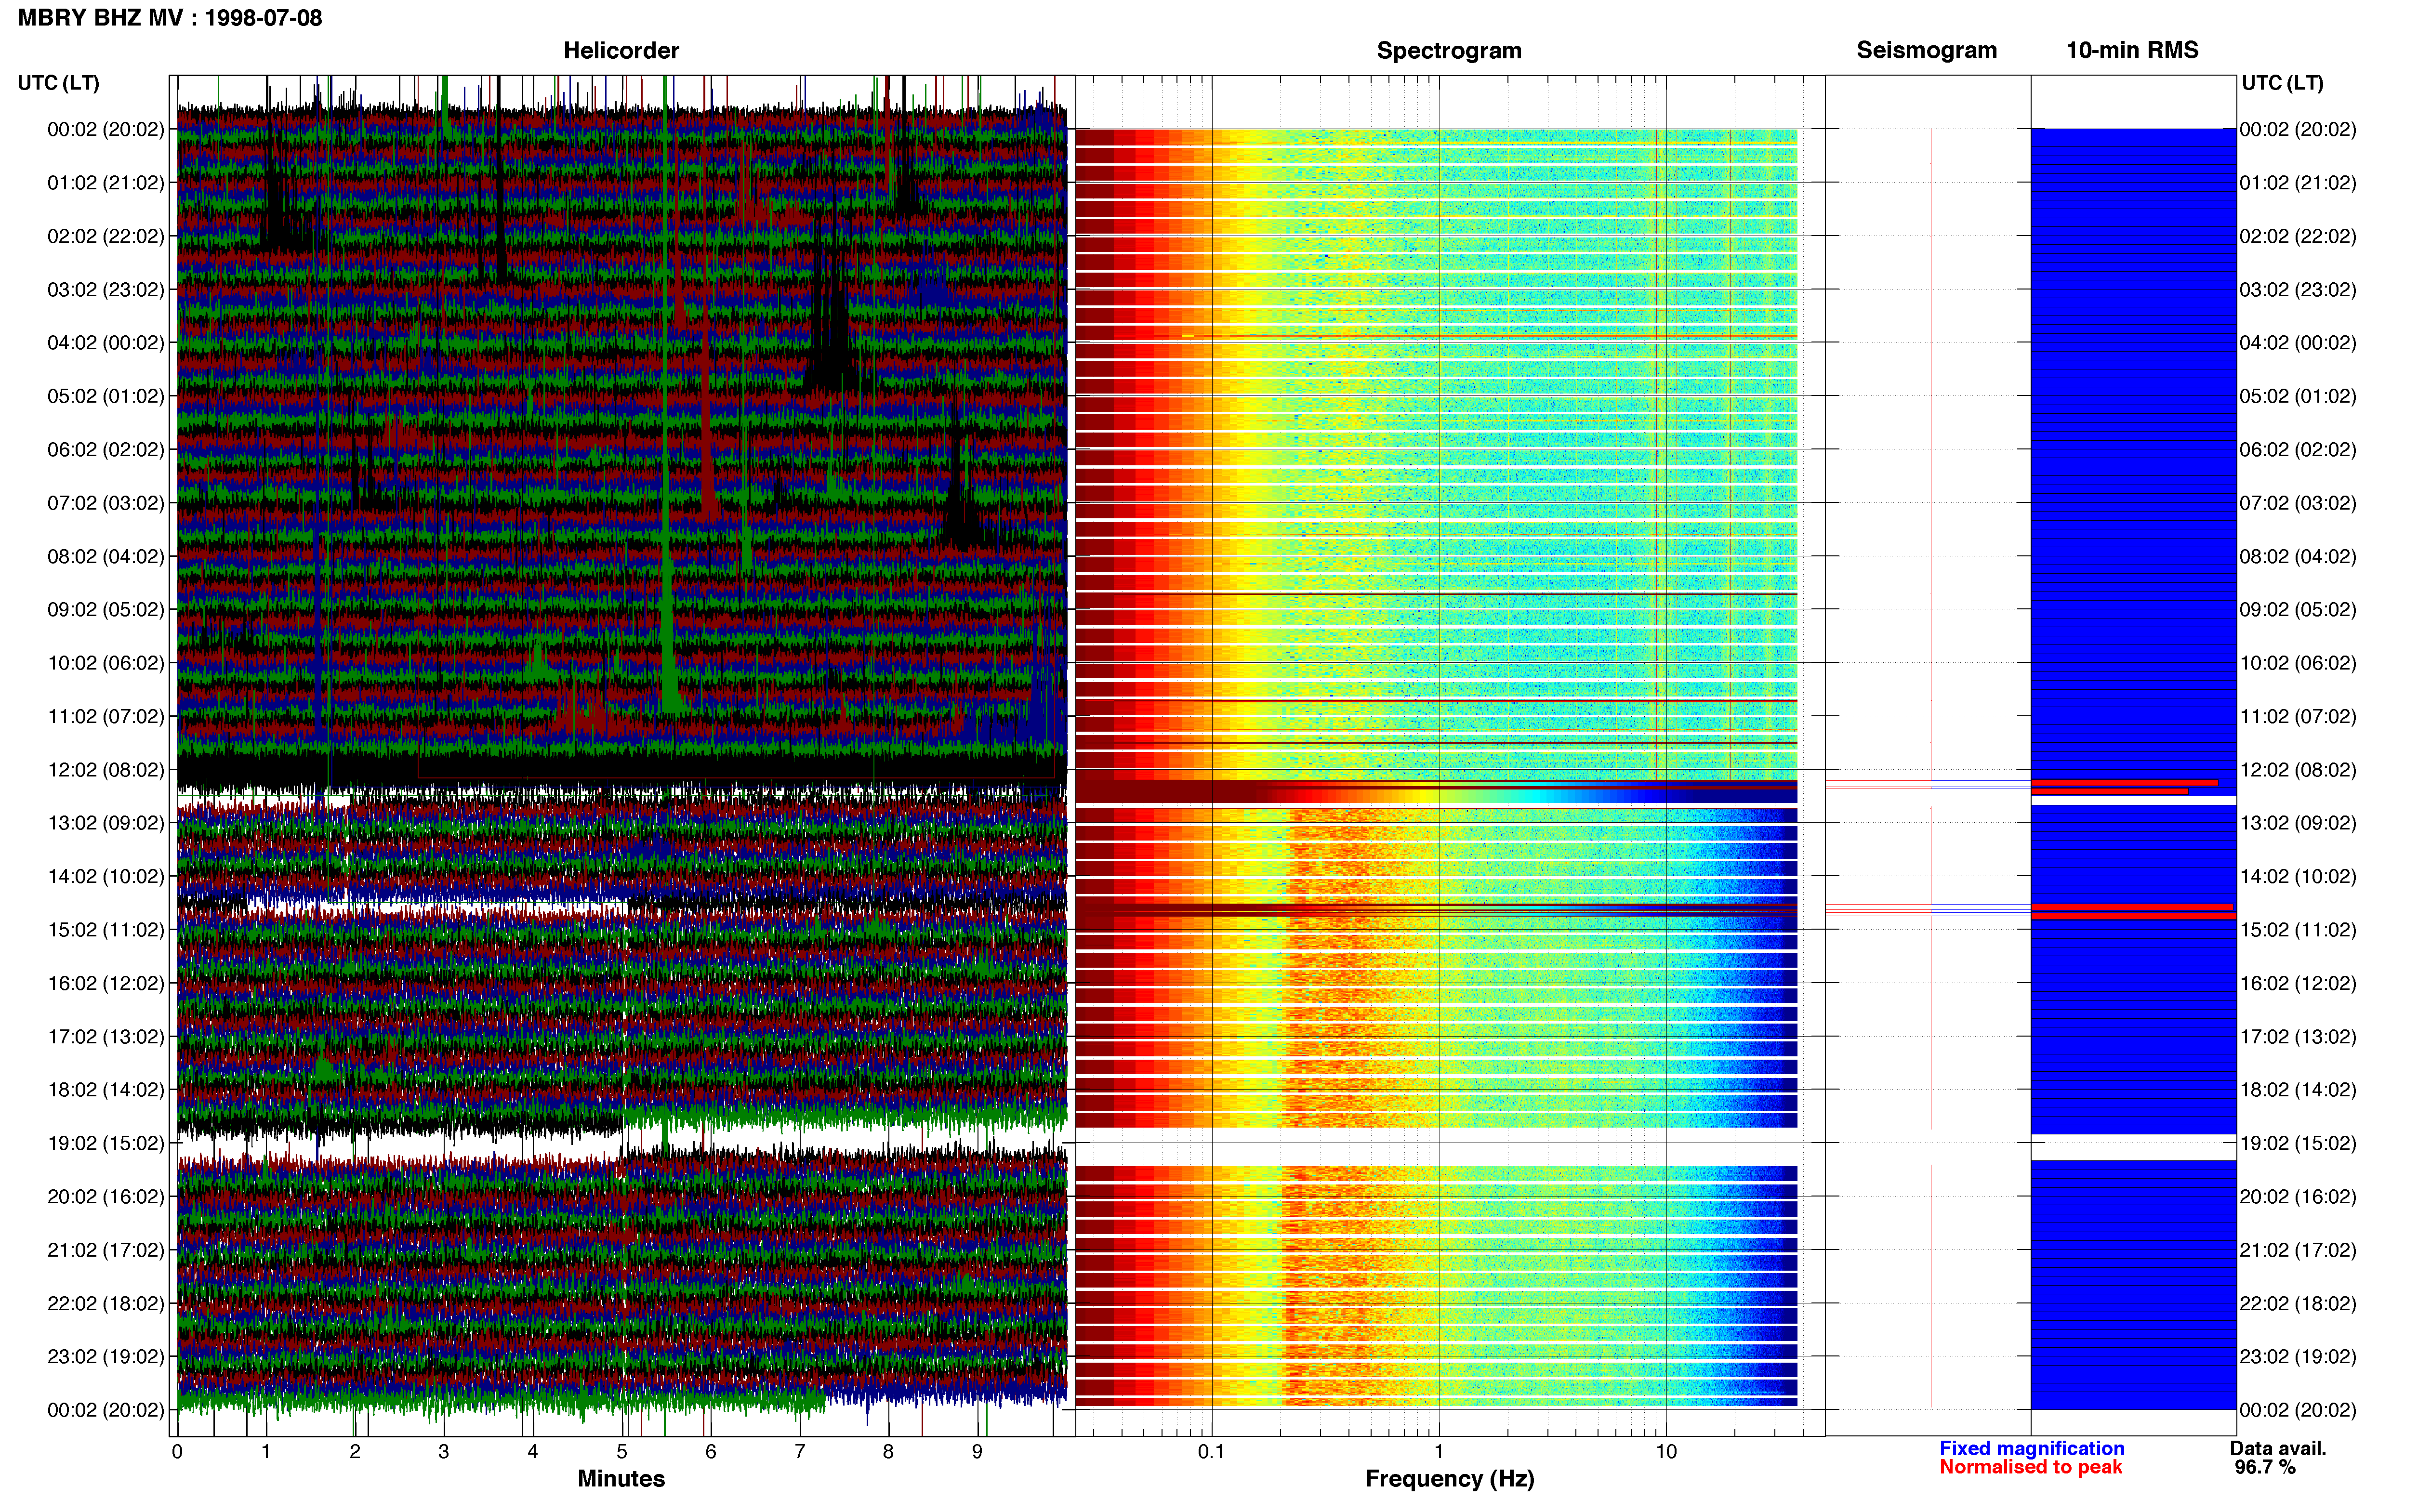This screenshot has width=2418, height=1512.
Task: Click the left time label '04:02 (00:02)'
Action: [x=105, y=343]
